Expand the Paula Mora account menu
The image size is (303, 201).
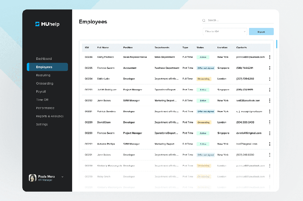pyautogui.click(x=63, y=176)
